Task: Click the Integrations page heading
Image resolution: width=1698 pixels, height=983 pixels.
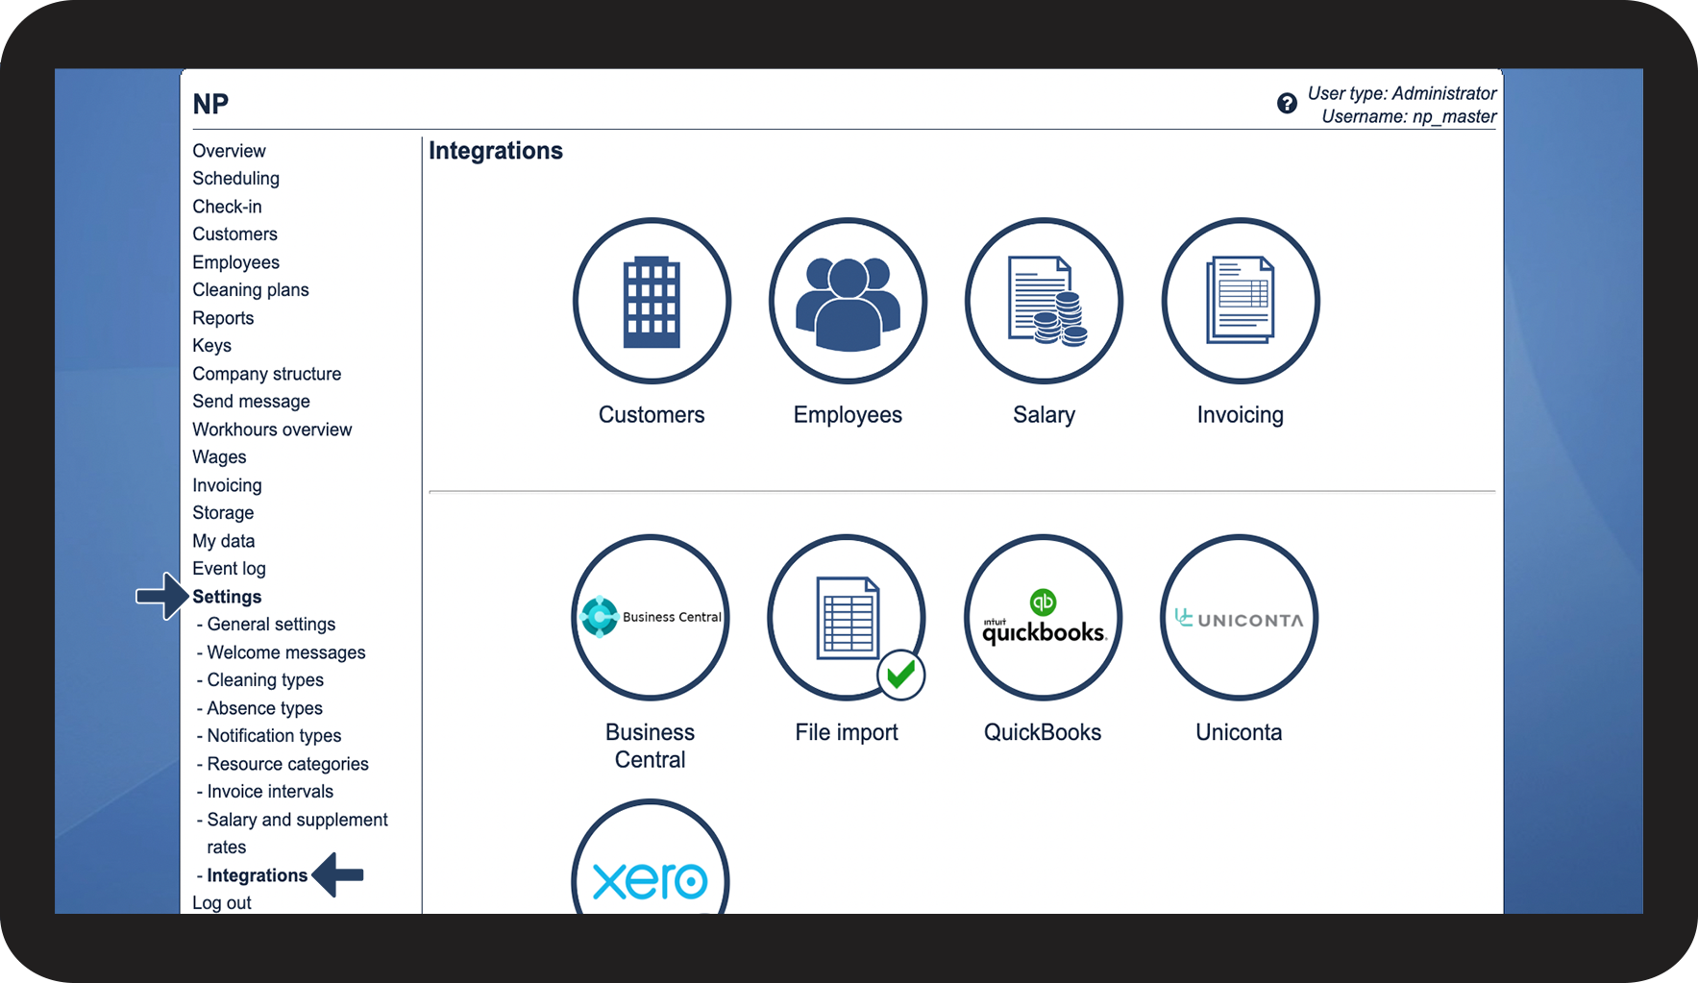Action: tap(496, 151)
